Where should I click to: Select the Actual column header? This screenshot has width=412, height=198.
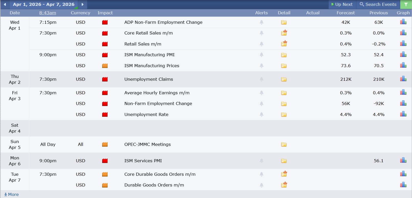(313, 13)
